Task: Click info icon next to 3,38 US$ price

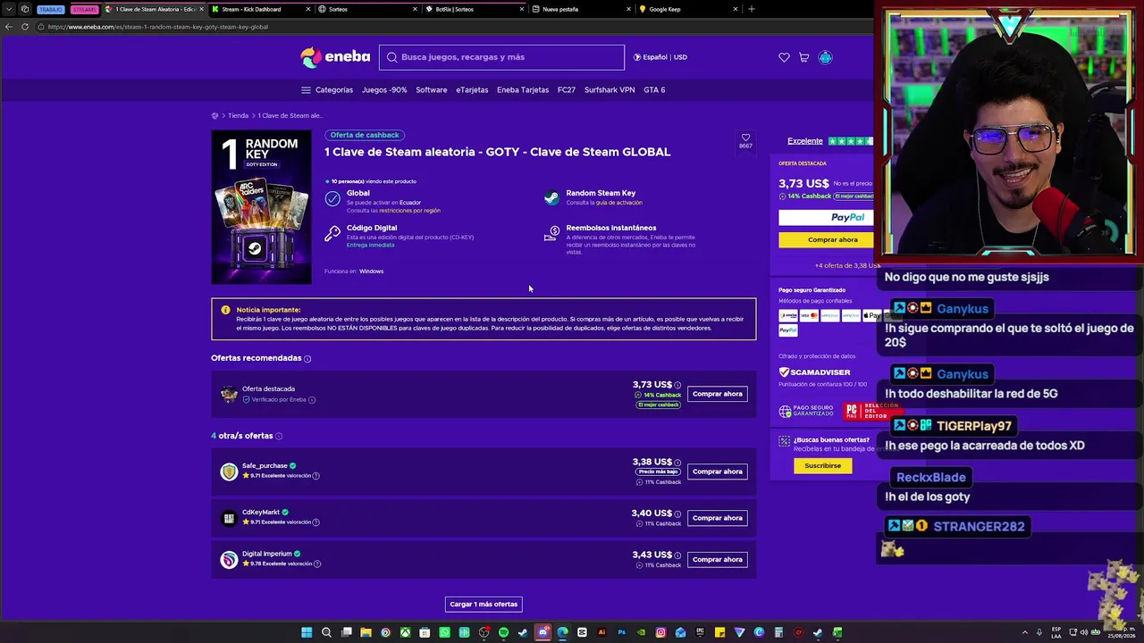Action: [677, 463]
